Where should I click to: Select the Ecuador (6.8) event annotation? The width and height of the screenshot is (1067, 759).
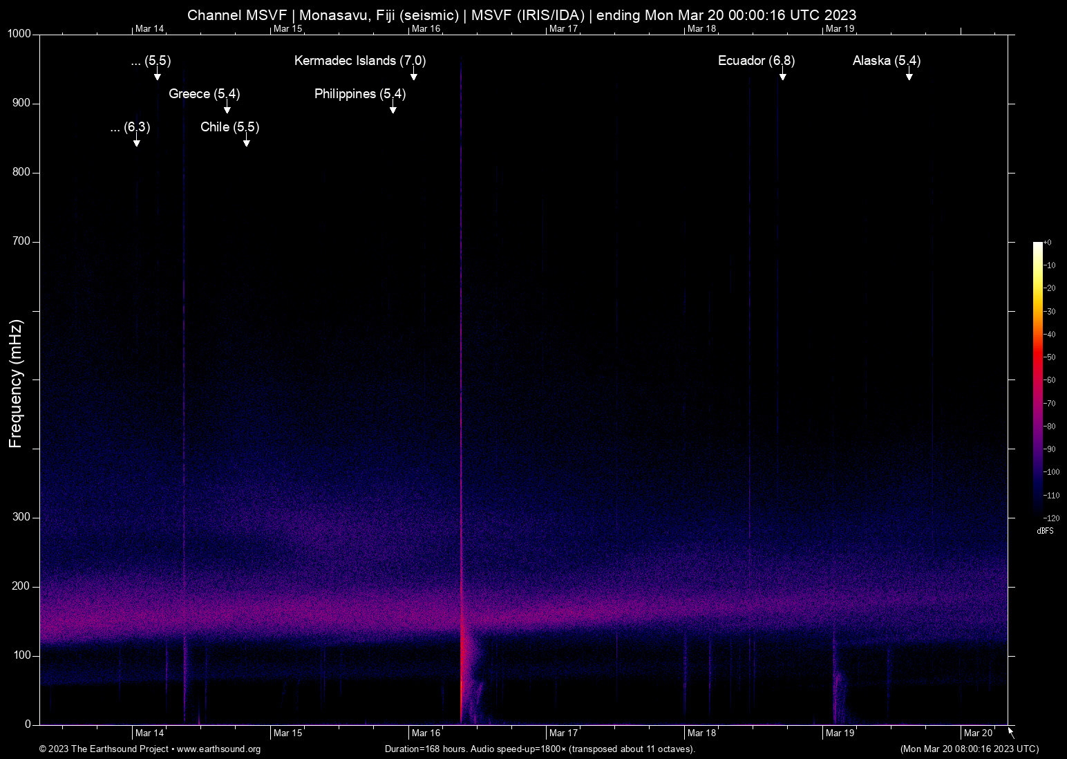(756, 61)
